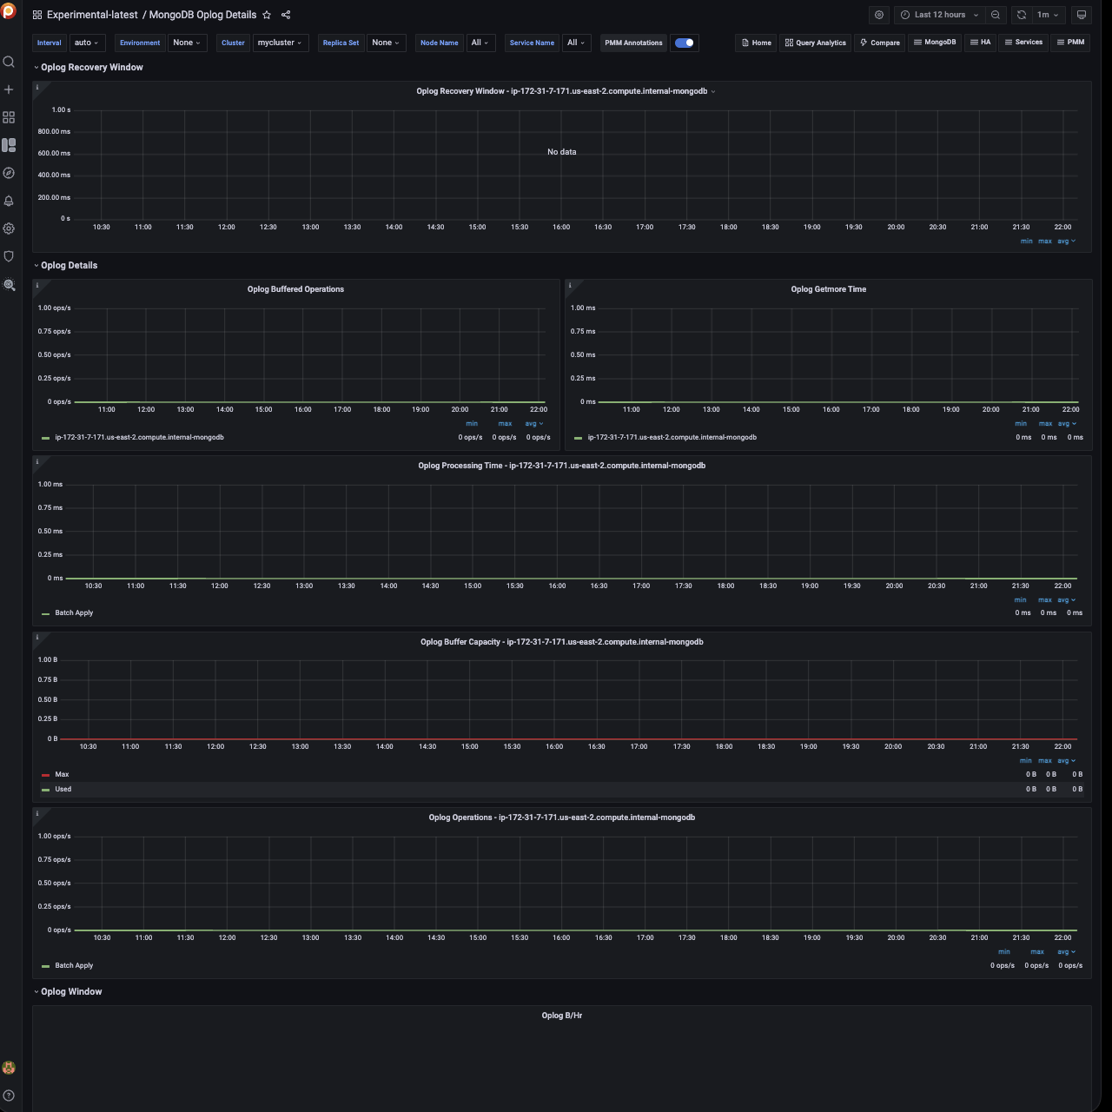Open the Alerting bell icon in sidebar

click(x=9, y=201)
